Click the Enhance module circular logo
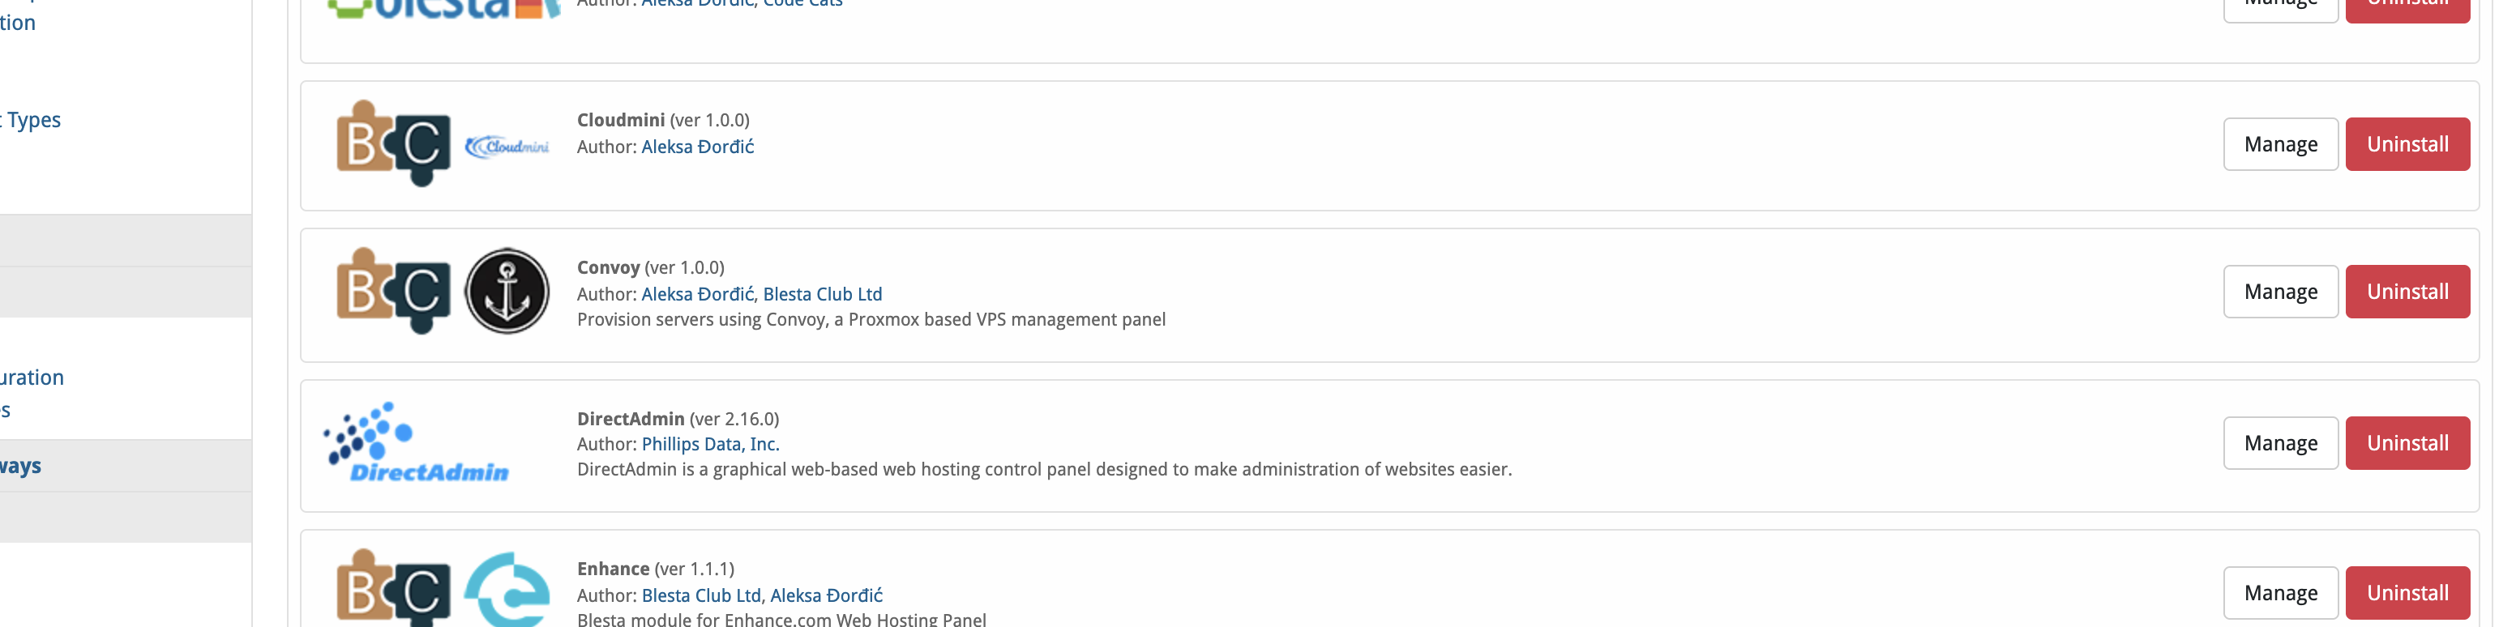This screenshot has width=2516, height=627. point(507,590)
